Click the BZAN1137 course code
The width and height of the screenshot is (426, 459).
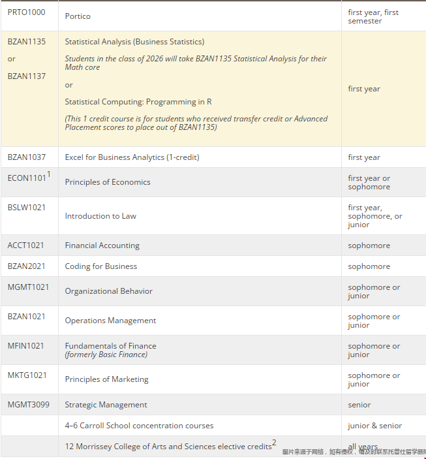click(x=27, y=76)
